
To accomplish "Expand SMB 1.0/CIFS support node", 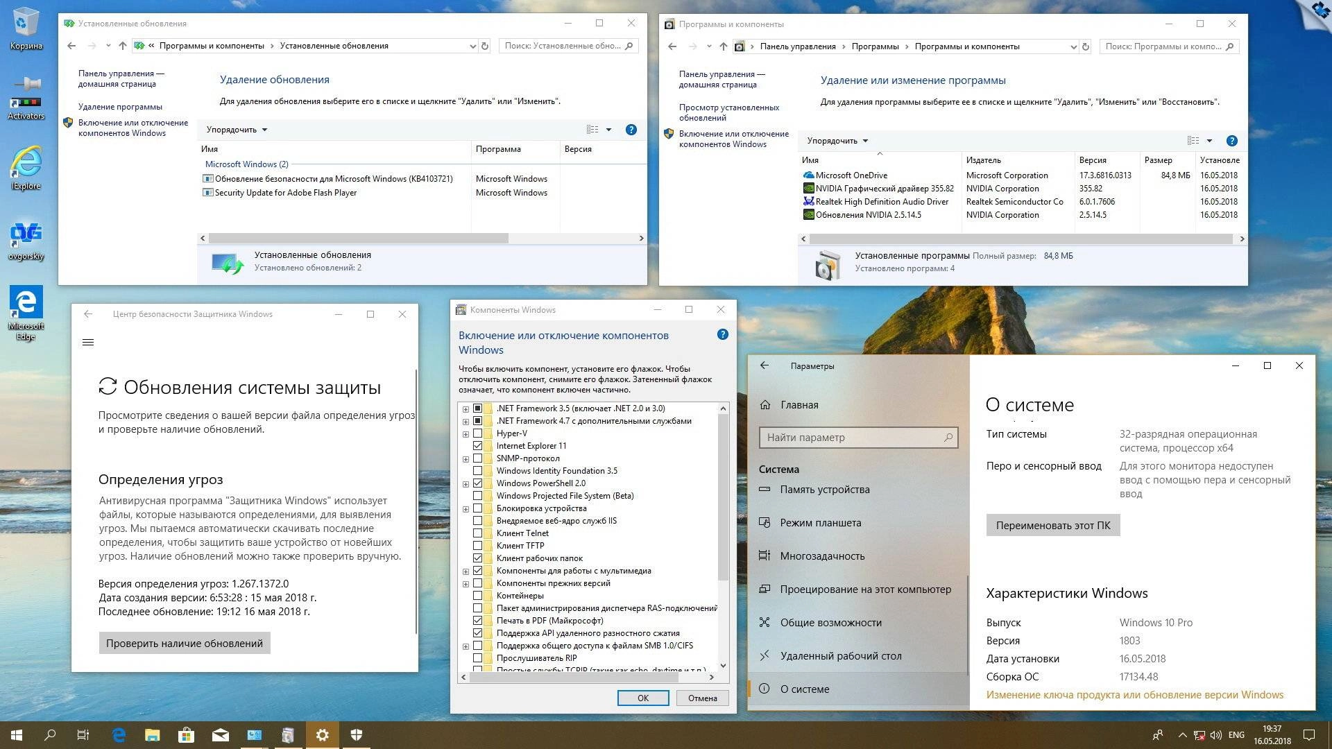I will click(x=466, y=646).
